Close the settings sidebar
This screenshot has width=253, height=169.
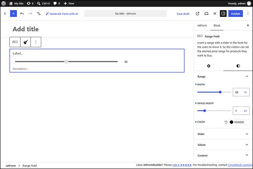click(x=248, y=25)
